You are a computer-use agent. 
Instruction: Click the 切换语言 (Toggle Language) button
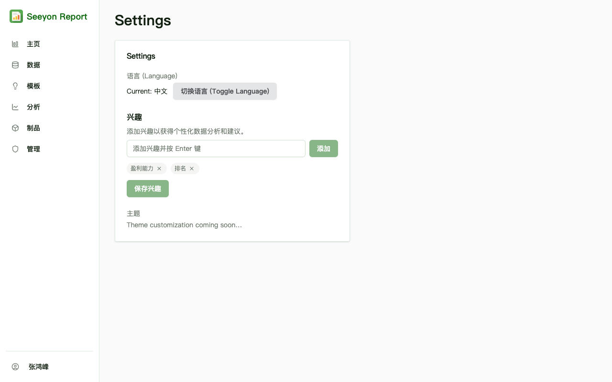225,91
